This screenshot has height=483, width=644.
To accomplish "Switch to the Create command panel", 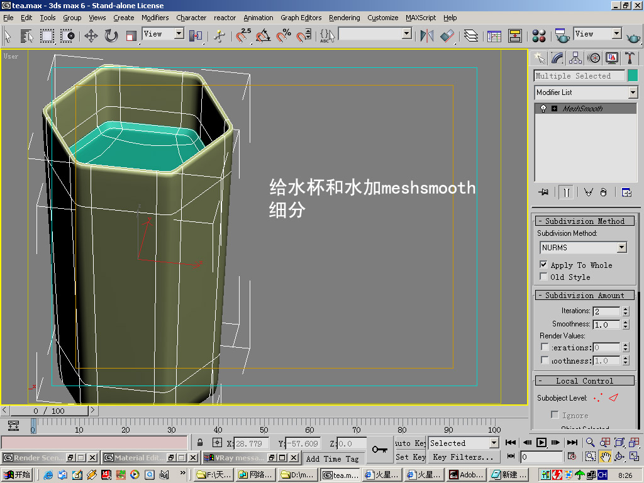I will (539, 58).
